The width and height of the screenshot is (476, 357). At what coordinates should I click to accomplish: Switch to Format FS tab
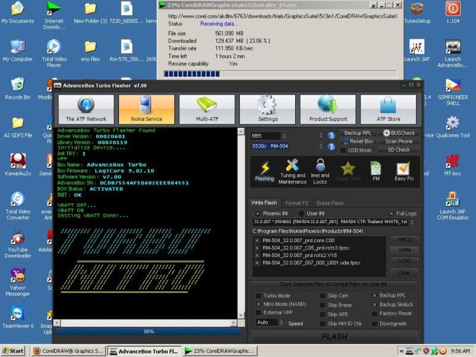coord(296,203)
